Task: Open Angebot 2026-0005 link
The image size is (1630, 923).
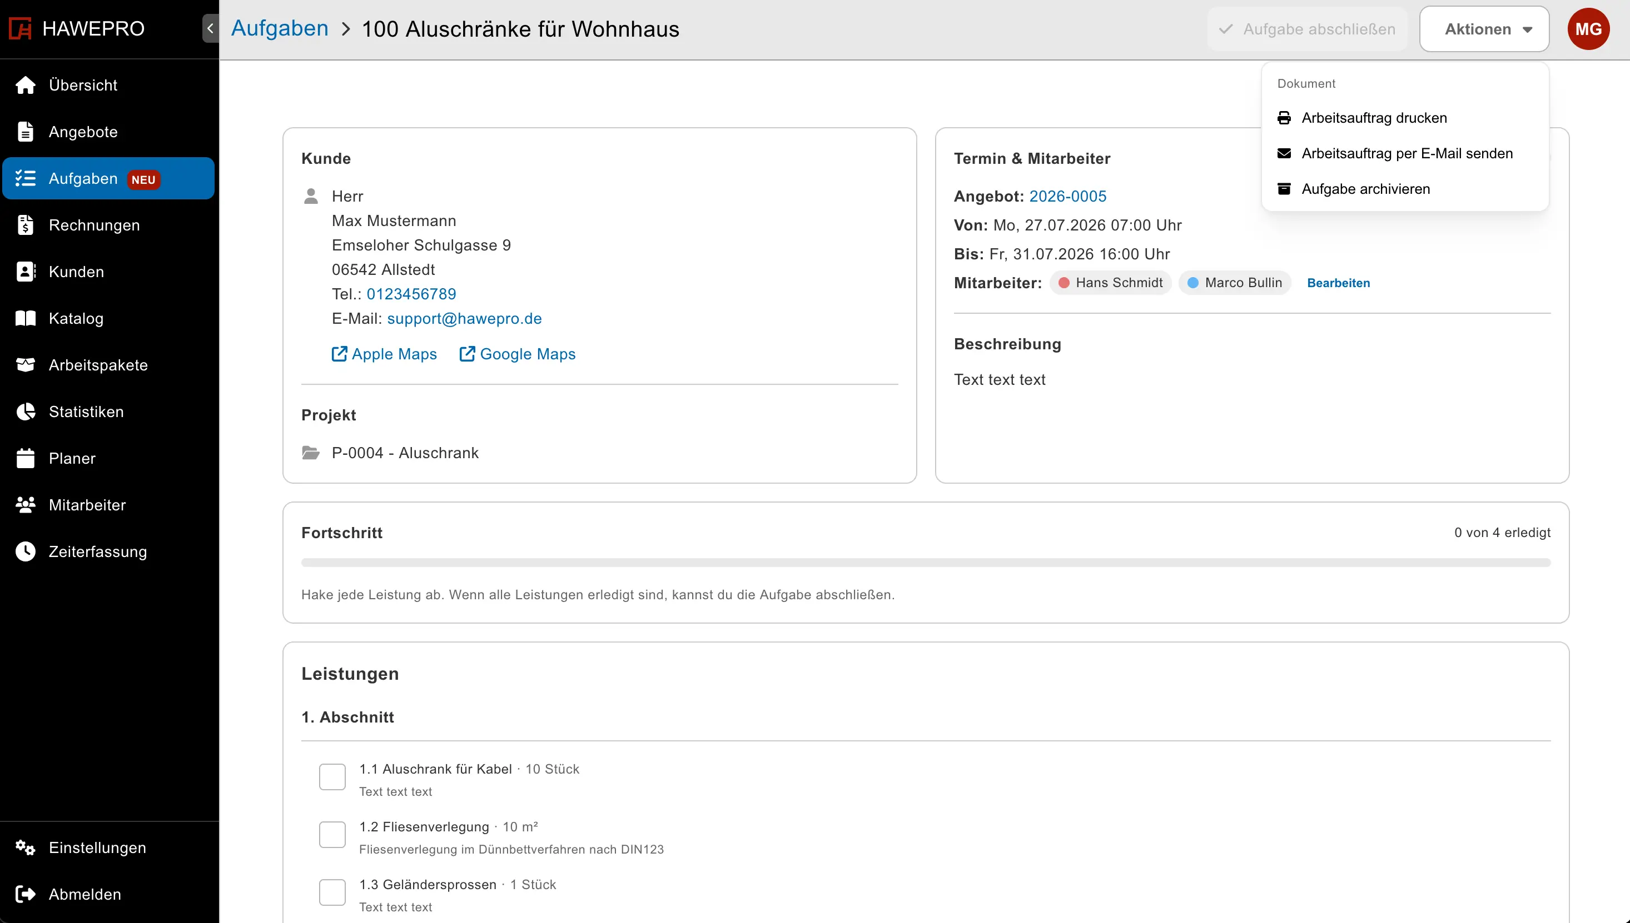Action: (1068, 197)
